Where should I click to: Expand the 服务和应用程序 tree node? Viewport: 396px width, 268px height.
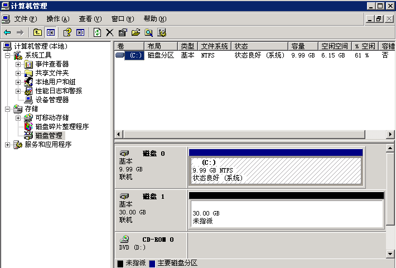[x=7, y=145]
